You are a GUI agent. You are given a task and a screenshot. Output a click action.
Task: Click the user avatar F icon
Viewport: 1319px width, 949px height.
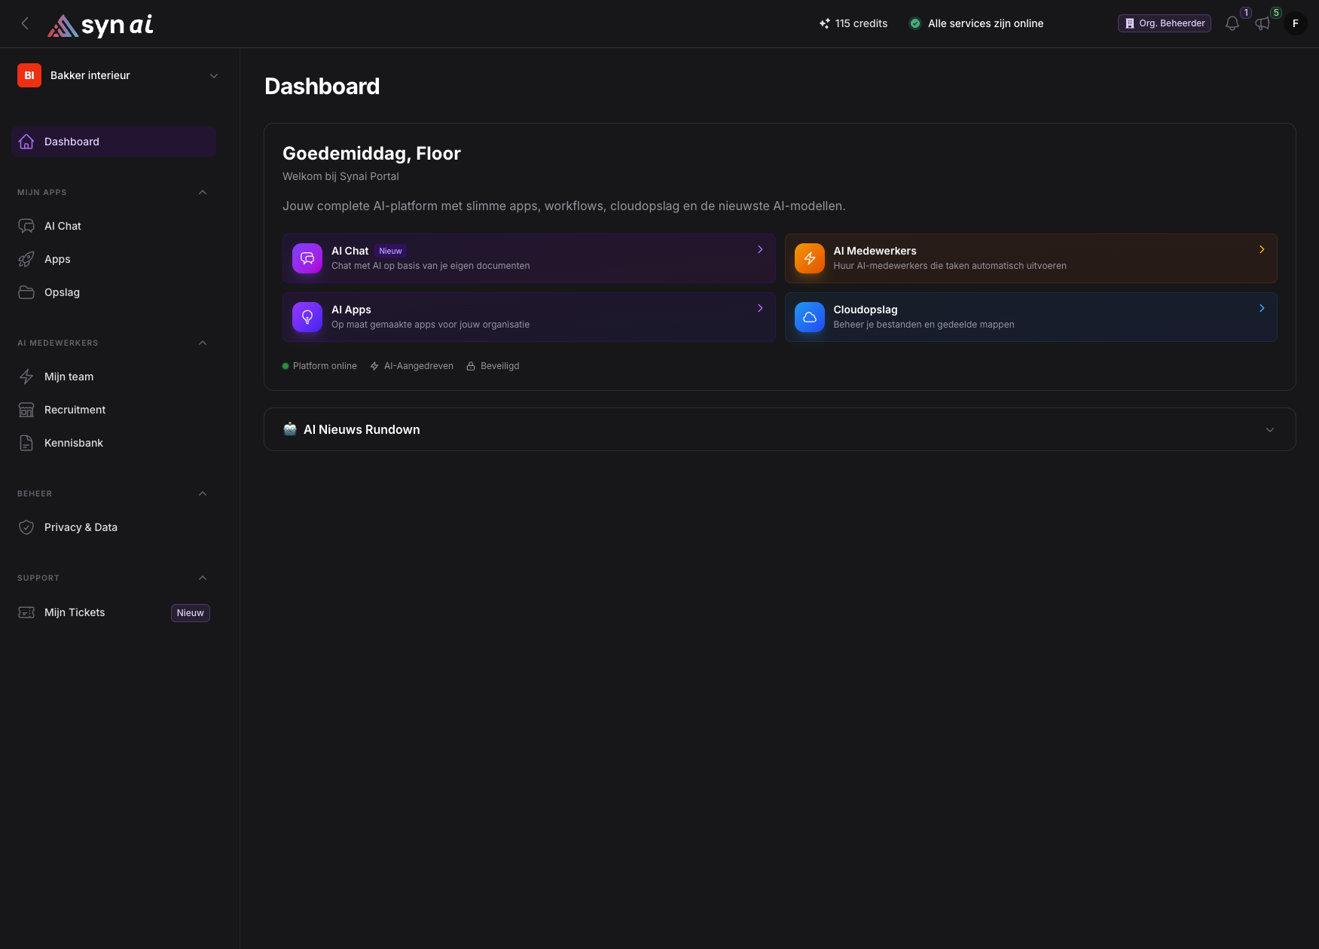tap(1295, 23)
